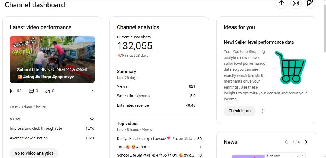Click the bar-chart views icon under the thumbnail
This screenshot has height=158, width=326.
pos(13,91)
